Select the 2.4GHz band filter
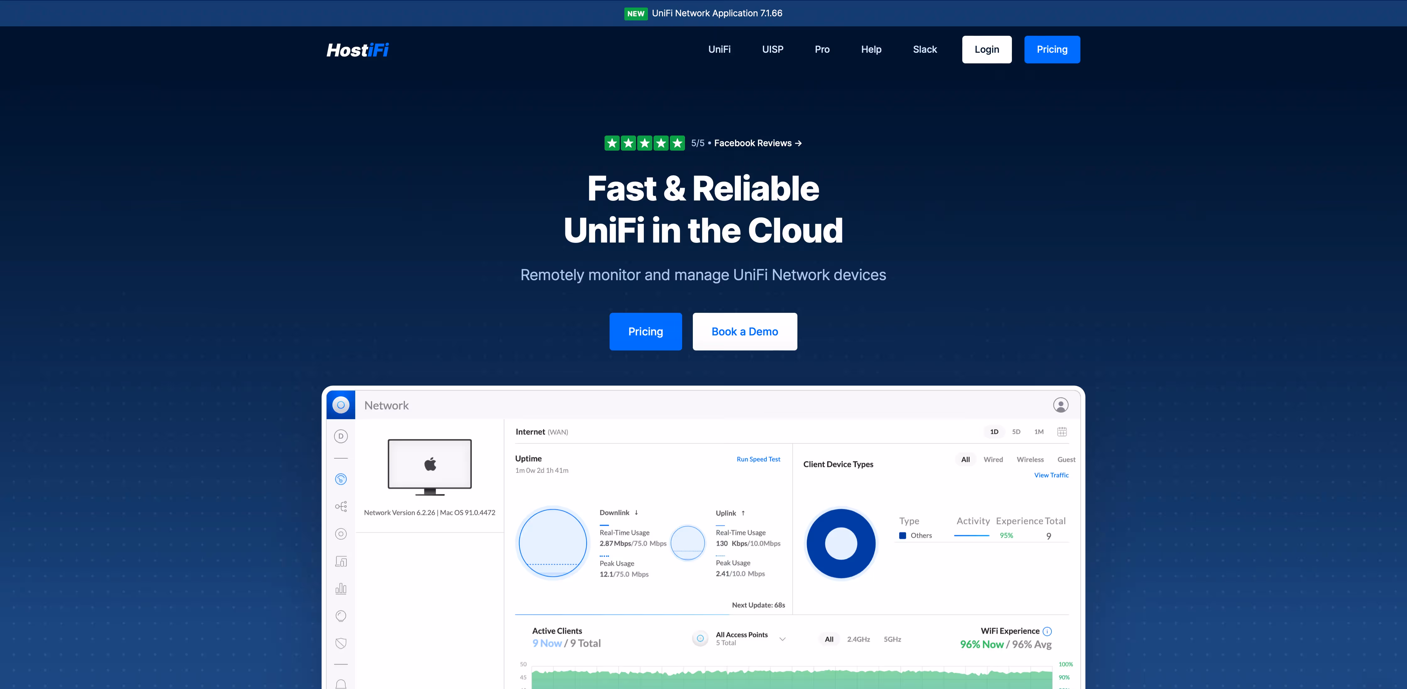This screenshot has height=689, width=1407. [858, 639]
